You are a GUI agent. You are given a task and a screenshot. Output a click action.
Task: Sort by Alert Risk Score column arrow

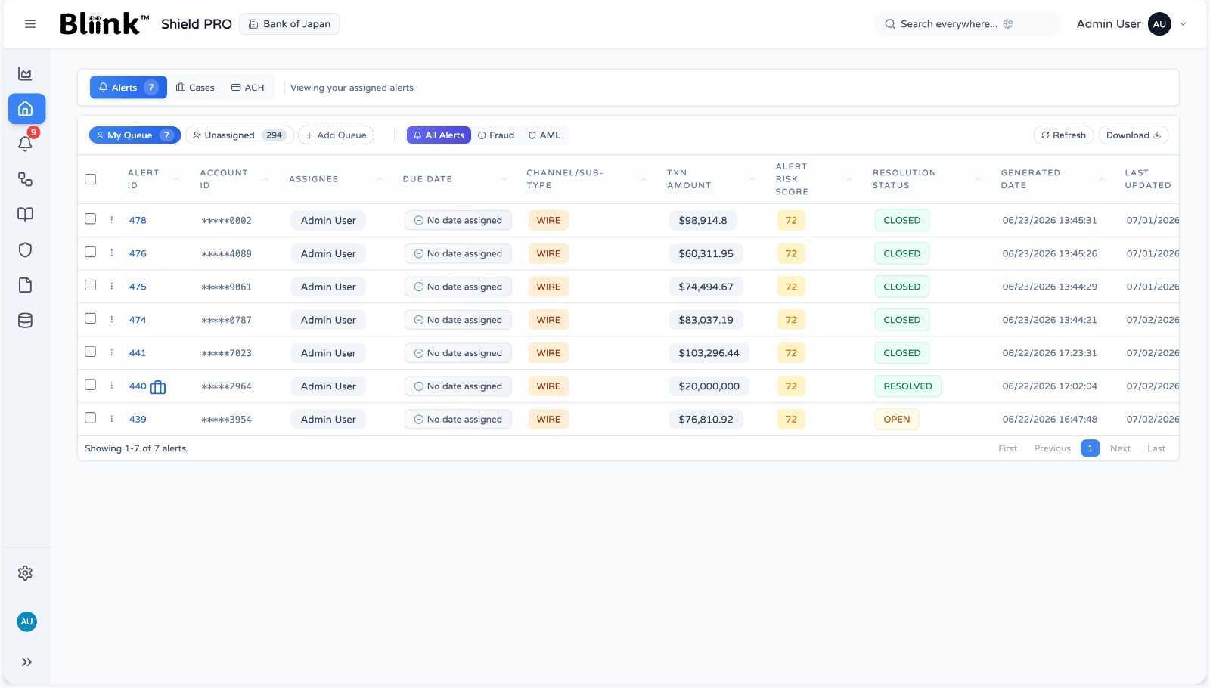click(849, 179)
